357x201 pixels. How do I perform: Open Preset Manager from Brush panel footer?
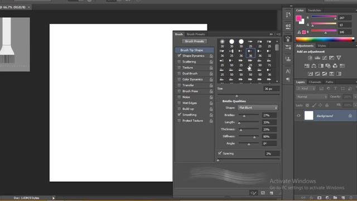[263, 193]
